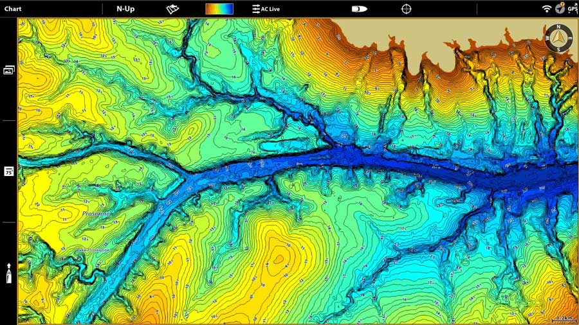579x325 pixels.
Task: Tap the 0.2km scale bar
Action: tap(559, 319)
